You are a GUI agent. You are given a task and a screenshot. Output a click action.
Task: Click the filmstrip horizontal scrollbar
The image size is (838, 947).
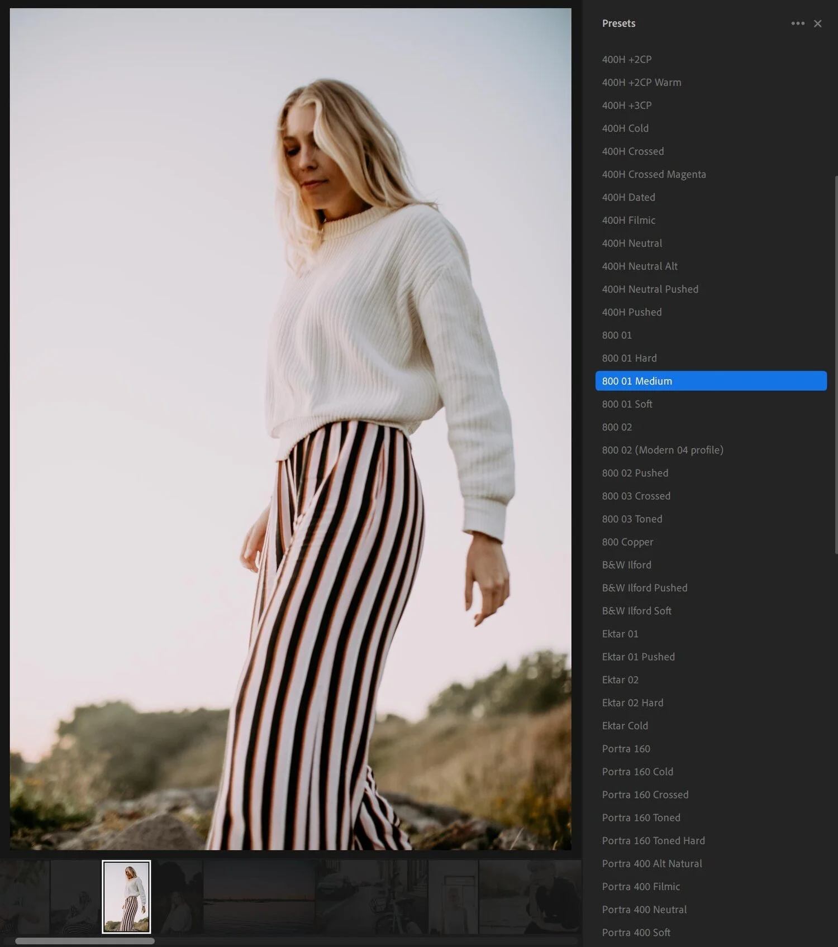point(85,941)
